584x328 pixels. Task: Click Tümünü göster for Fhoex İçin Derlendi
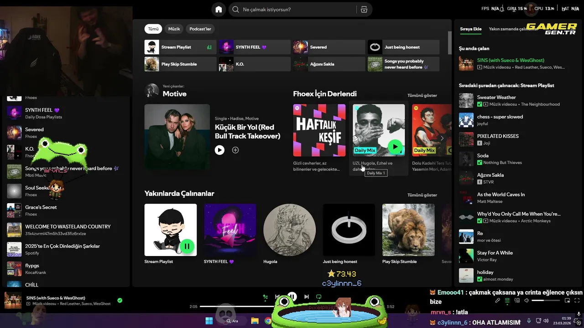[422, 96]
